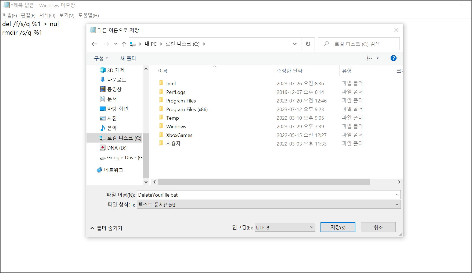Select 로컬 디스크 (C:) in sidebar
Screen dimensions: 472x273
114,138
